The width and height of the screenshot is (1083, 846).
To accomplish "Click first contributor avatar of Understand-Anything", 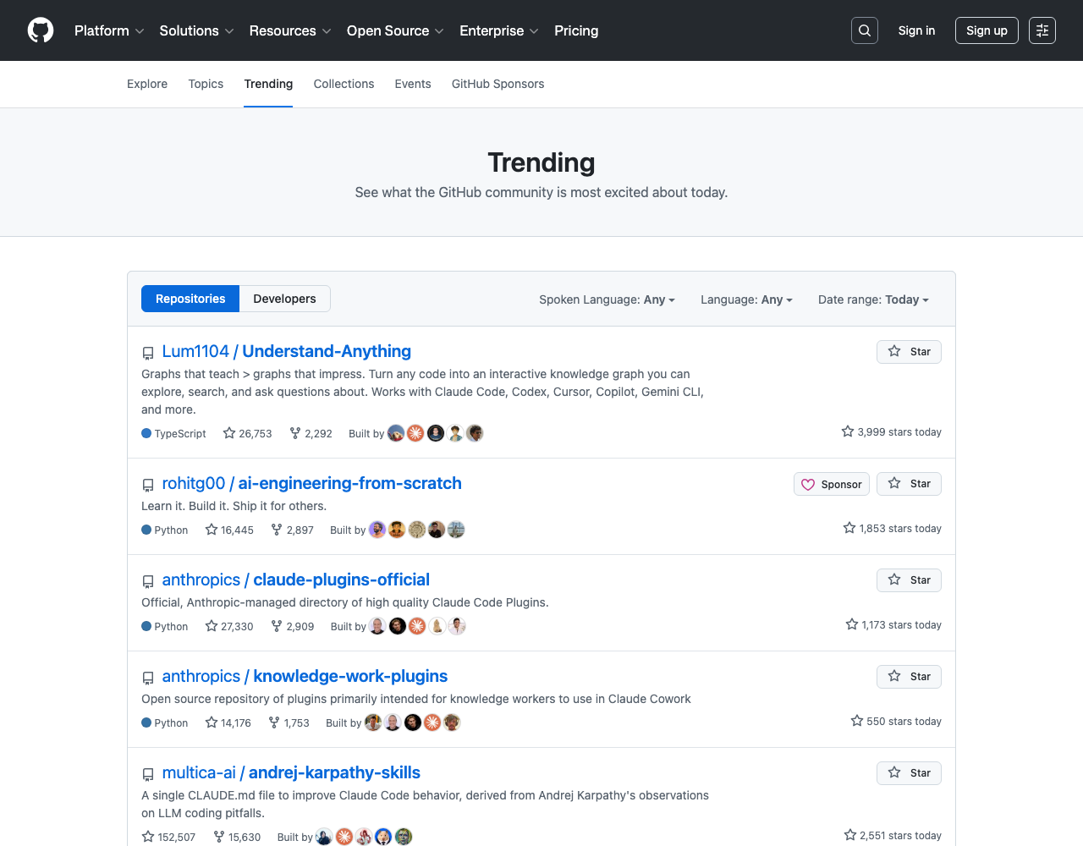I will pyautogui.click(x=396, y=433).
